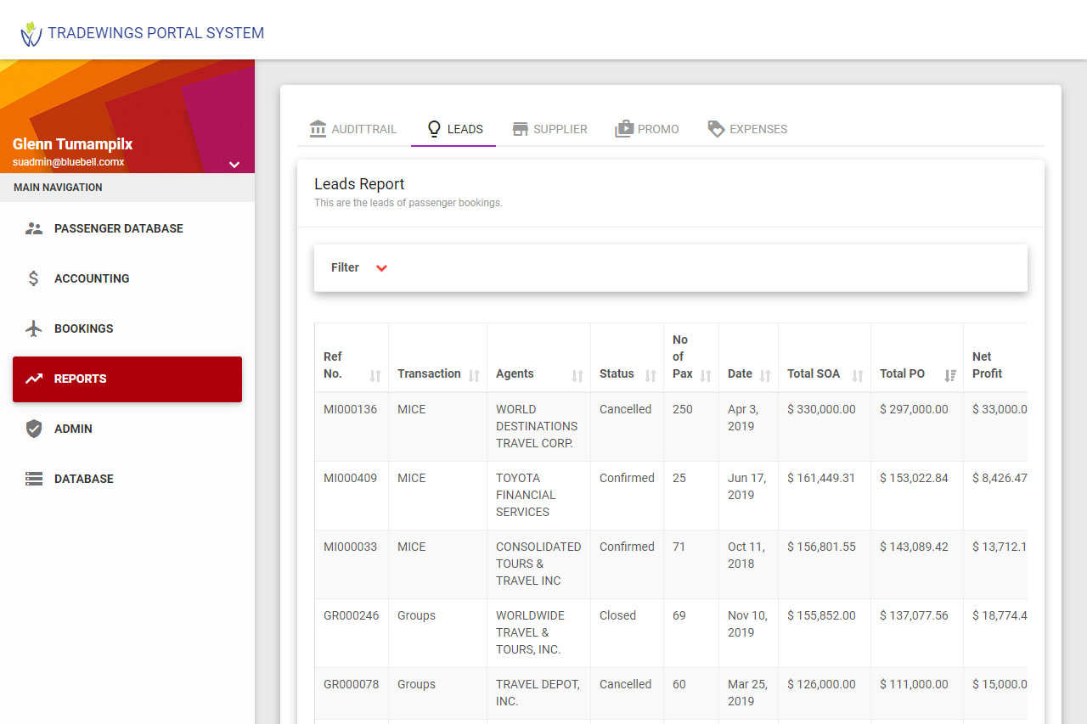Viewport: 1087px width, 724px height.
Task: Click the Passenger Database people icon
Action: coord(34,228)
